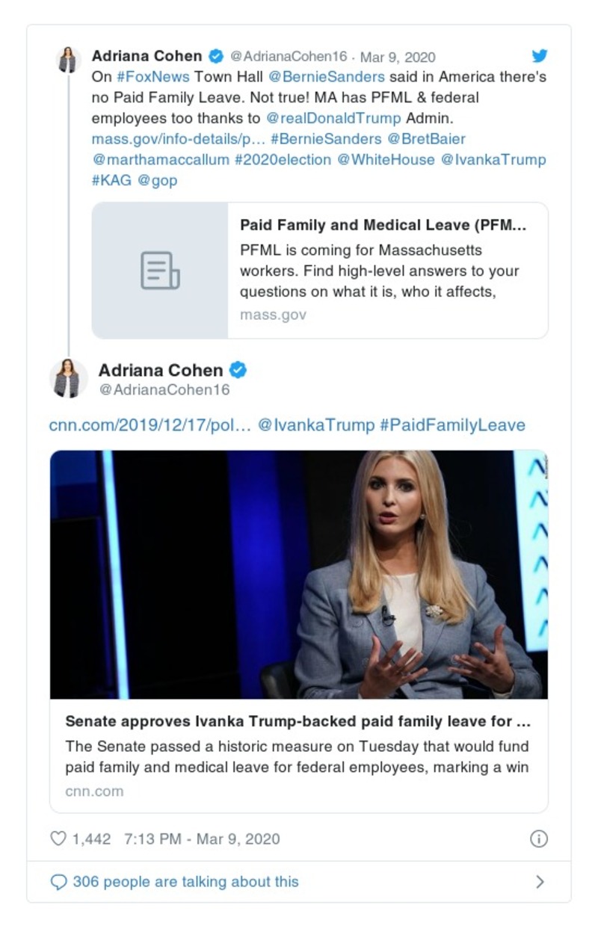Follow the mass.gov/info-details link
This screenshot has width=598, height=926.
178,139
